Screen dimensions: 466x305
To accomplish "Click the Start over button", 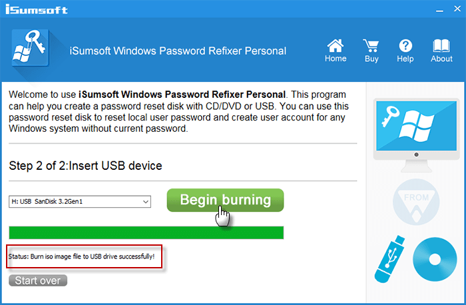I will [38, 280].
